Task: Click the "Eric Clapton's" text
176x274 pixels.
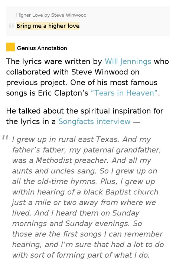Action: 63,93
